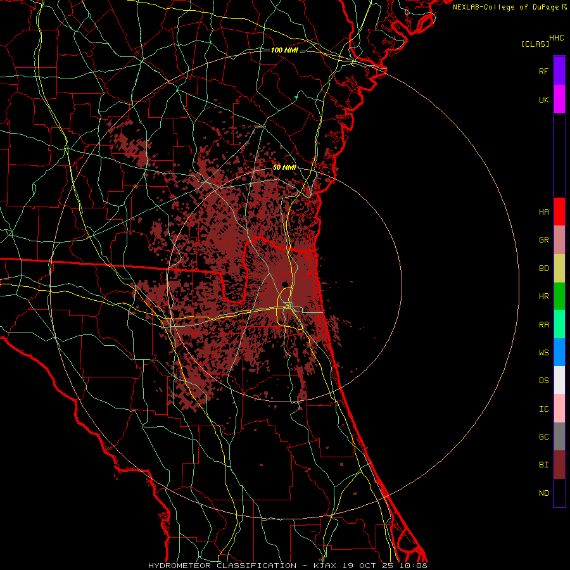Click the 'NEXLAB-College of DuPage' credit text
570x570 pixels.
[505, 7]
